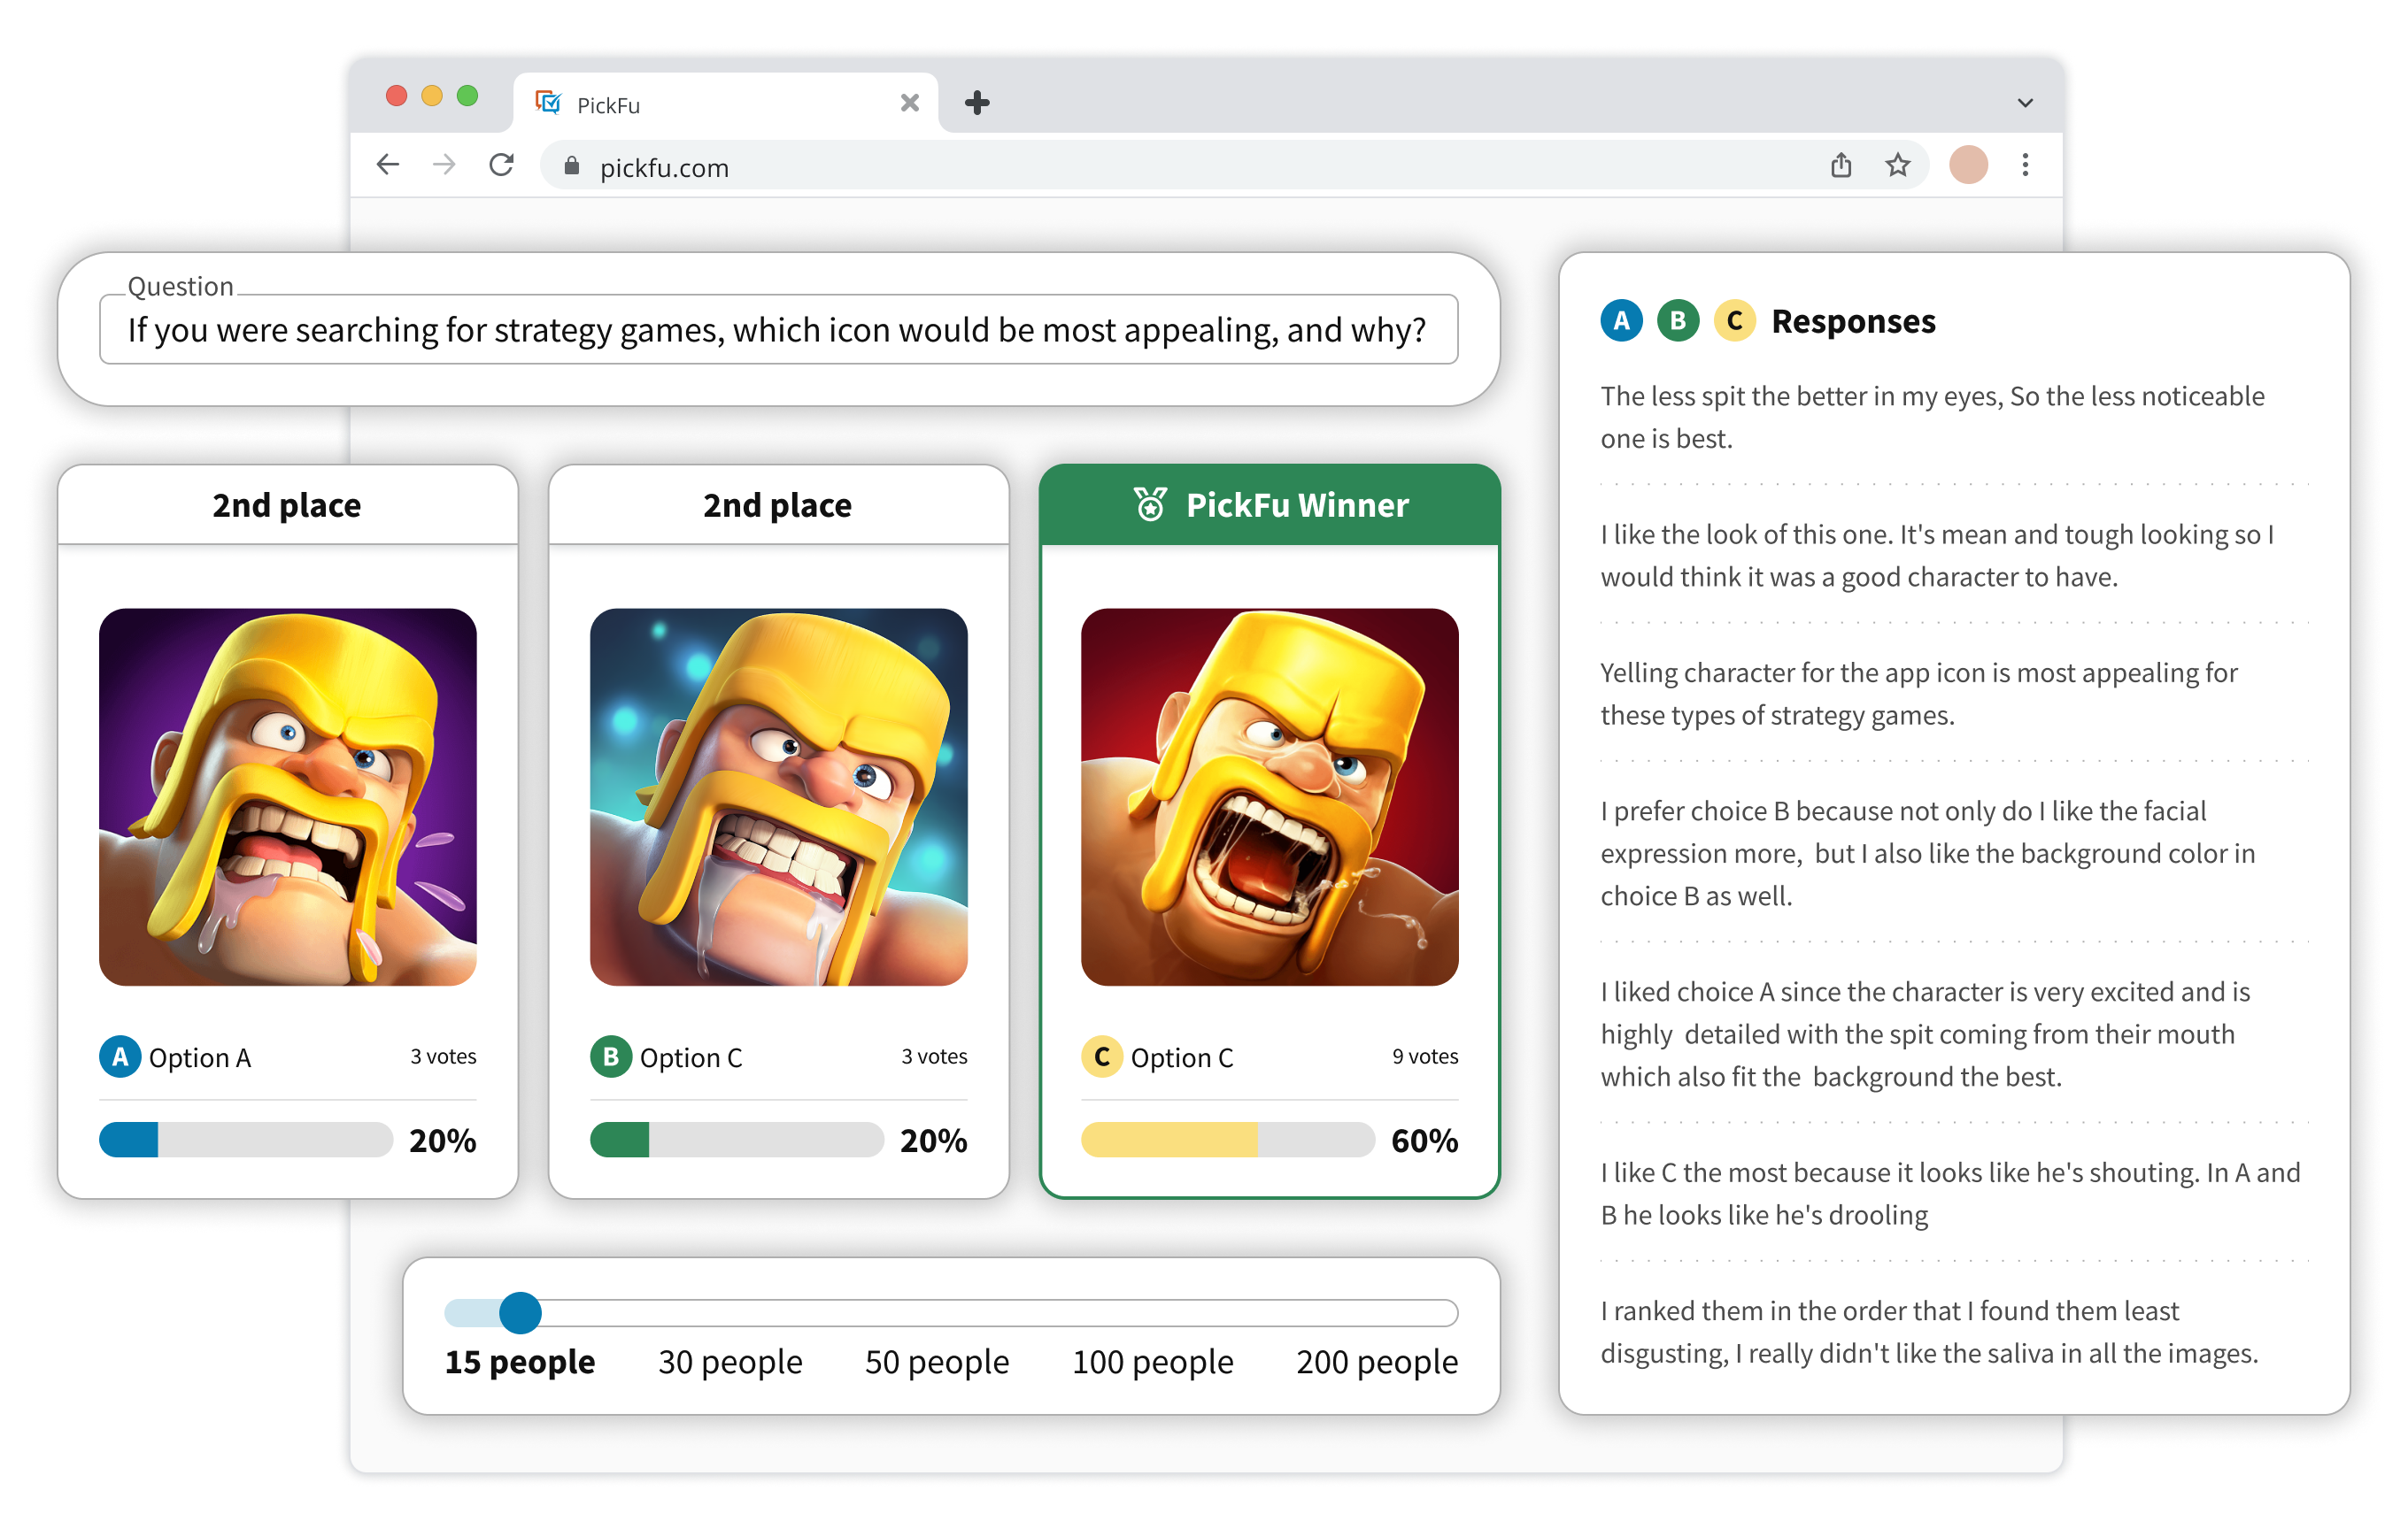Expand the tab search chevron
This screenshot has height=1529, width=2408.
coord(2025,103)
